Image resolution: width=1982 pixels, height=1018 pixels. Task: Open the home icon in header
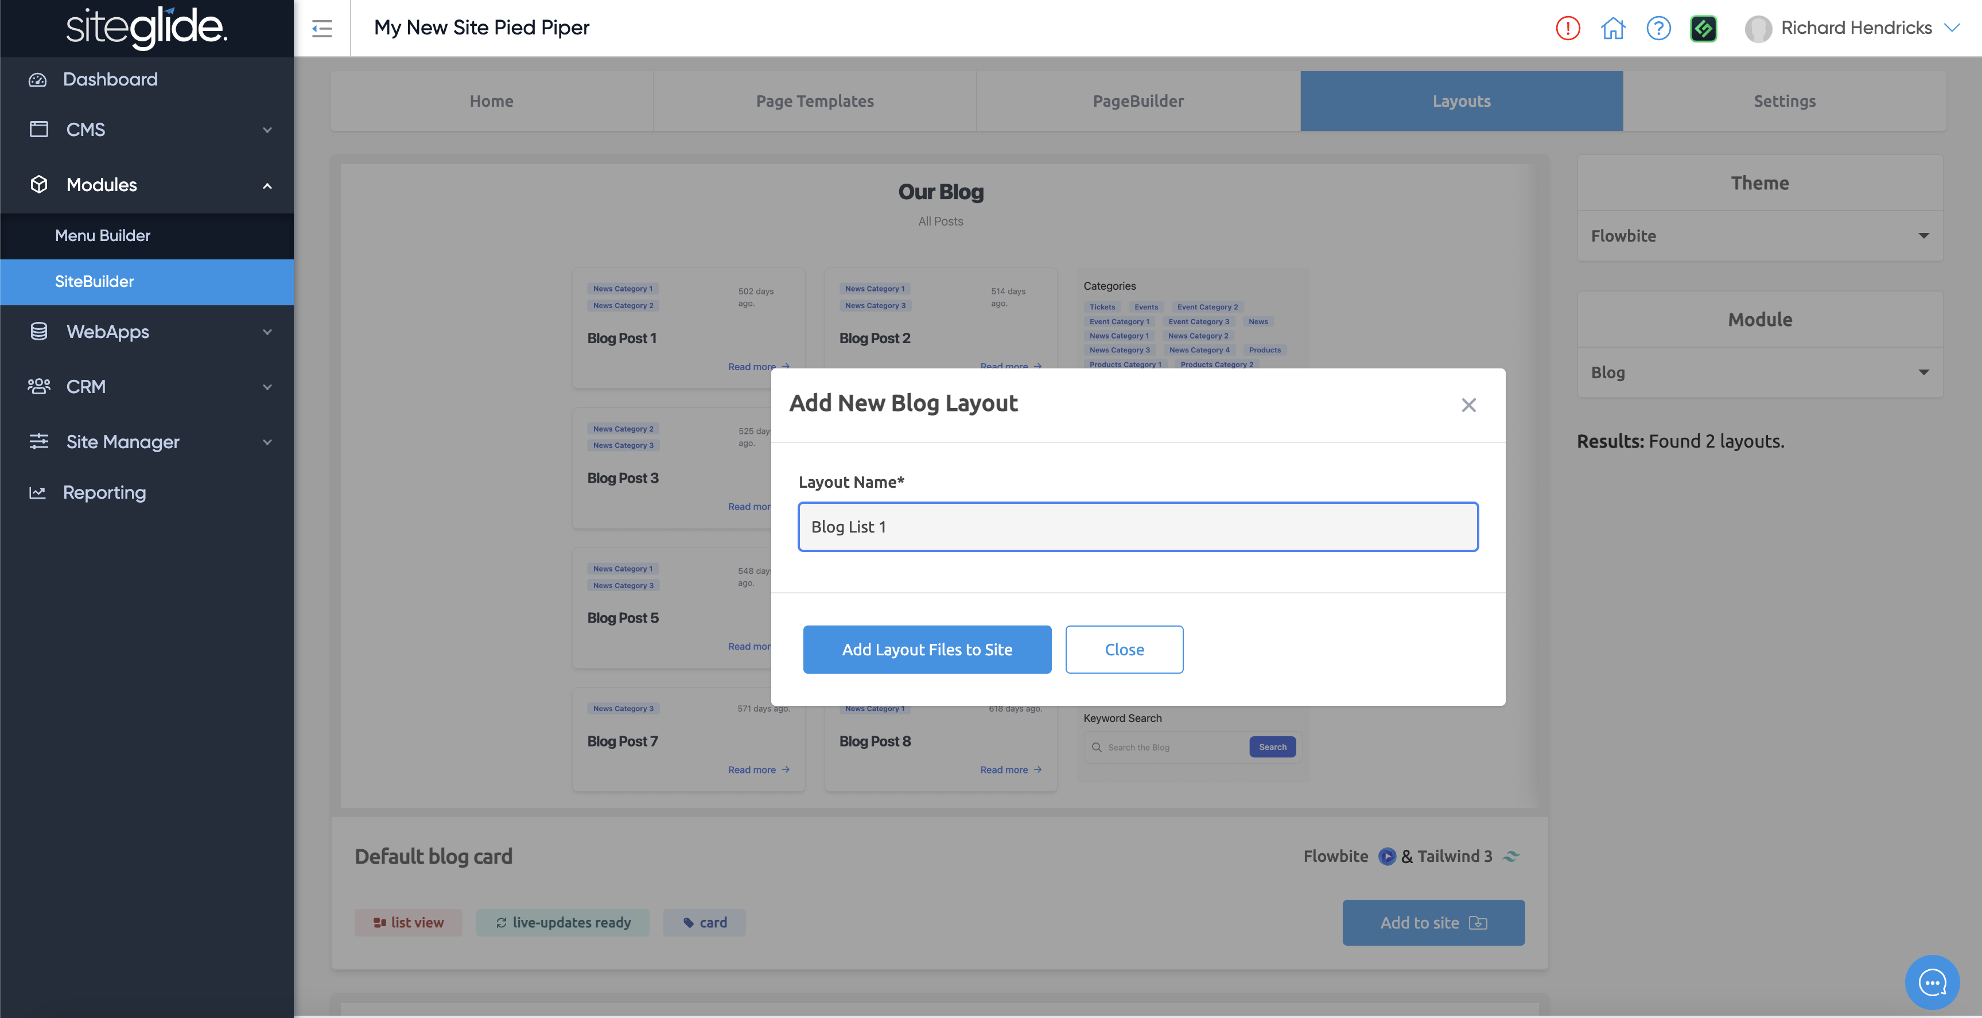point(1612,29)
